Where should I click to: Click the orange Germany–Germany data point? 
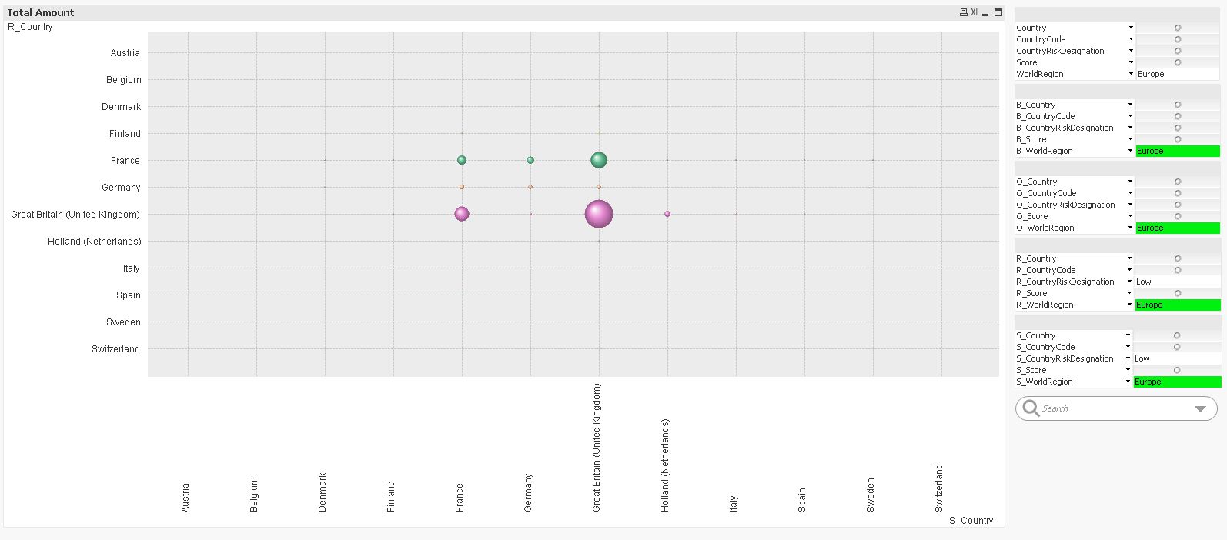530,187
